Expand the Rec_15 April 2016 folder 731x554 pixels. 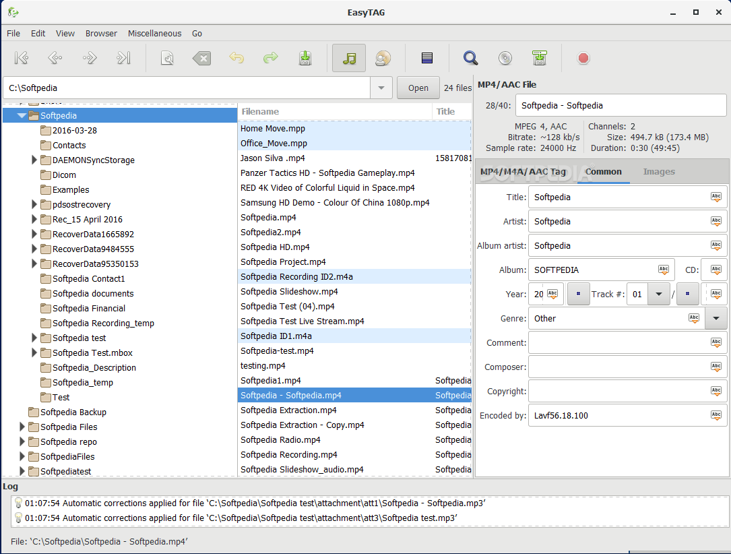tap(34, 219)
